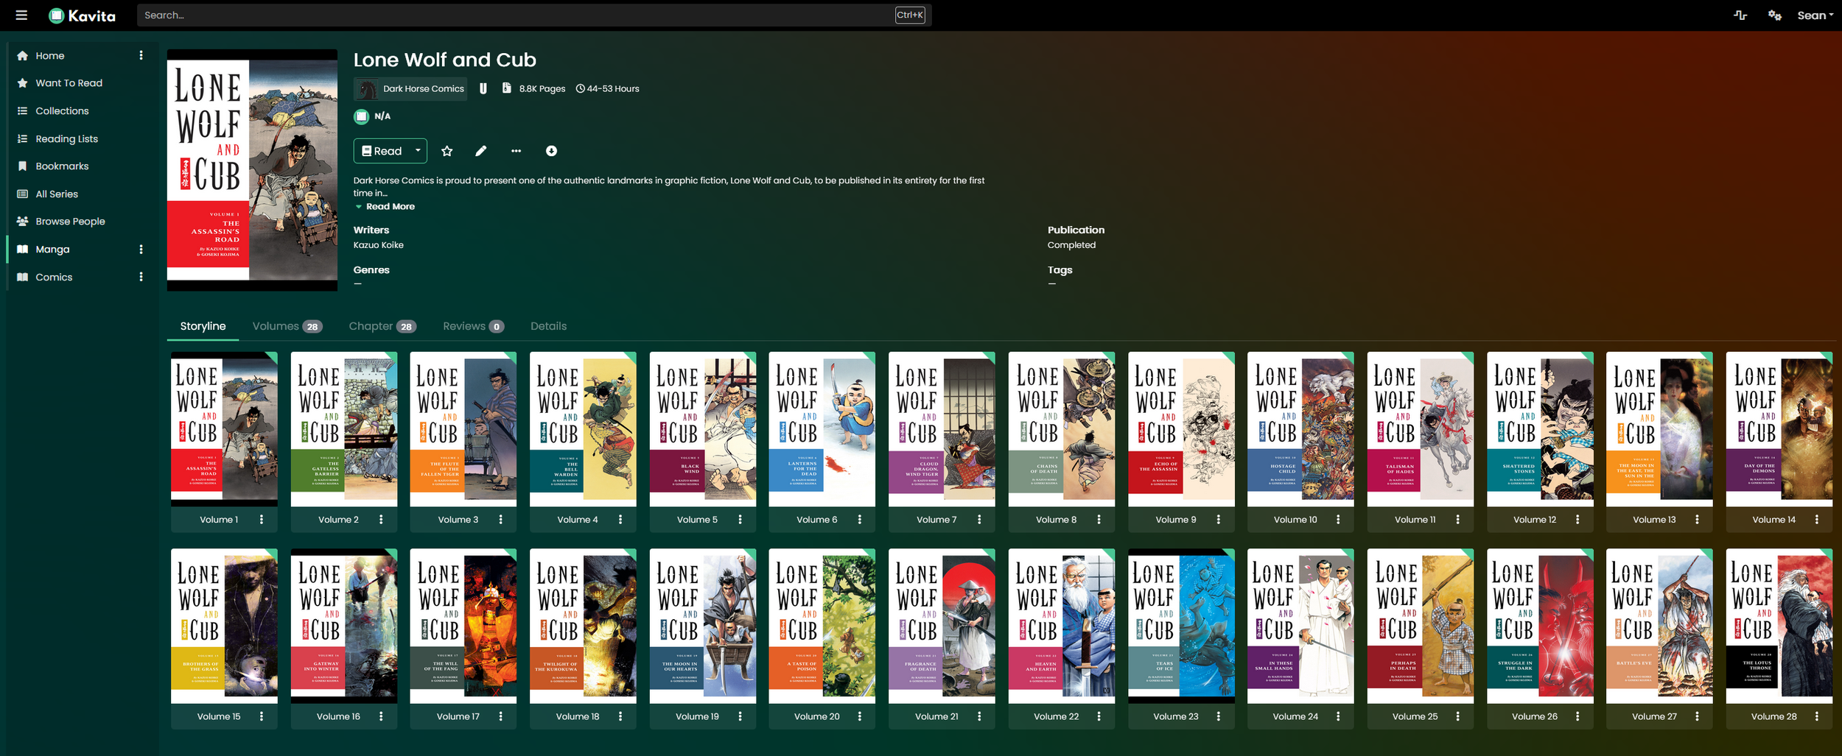Open Volume 9 three-dot menu

pos(1219,520)
